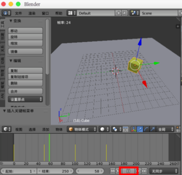The width and height of the screenshot is (182, 175).
Task: Click the keyframe marker at frame 150
Action: [106, 153]
